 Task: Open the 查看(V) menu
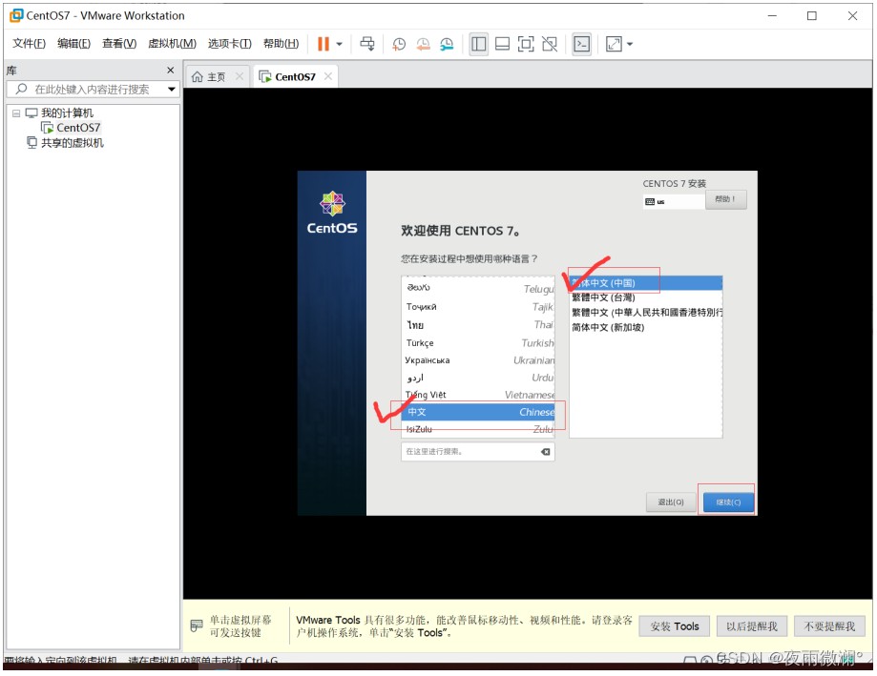[x=119, y=44]
